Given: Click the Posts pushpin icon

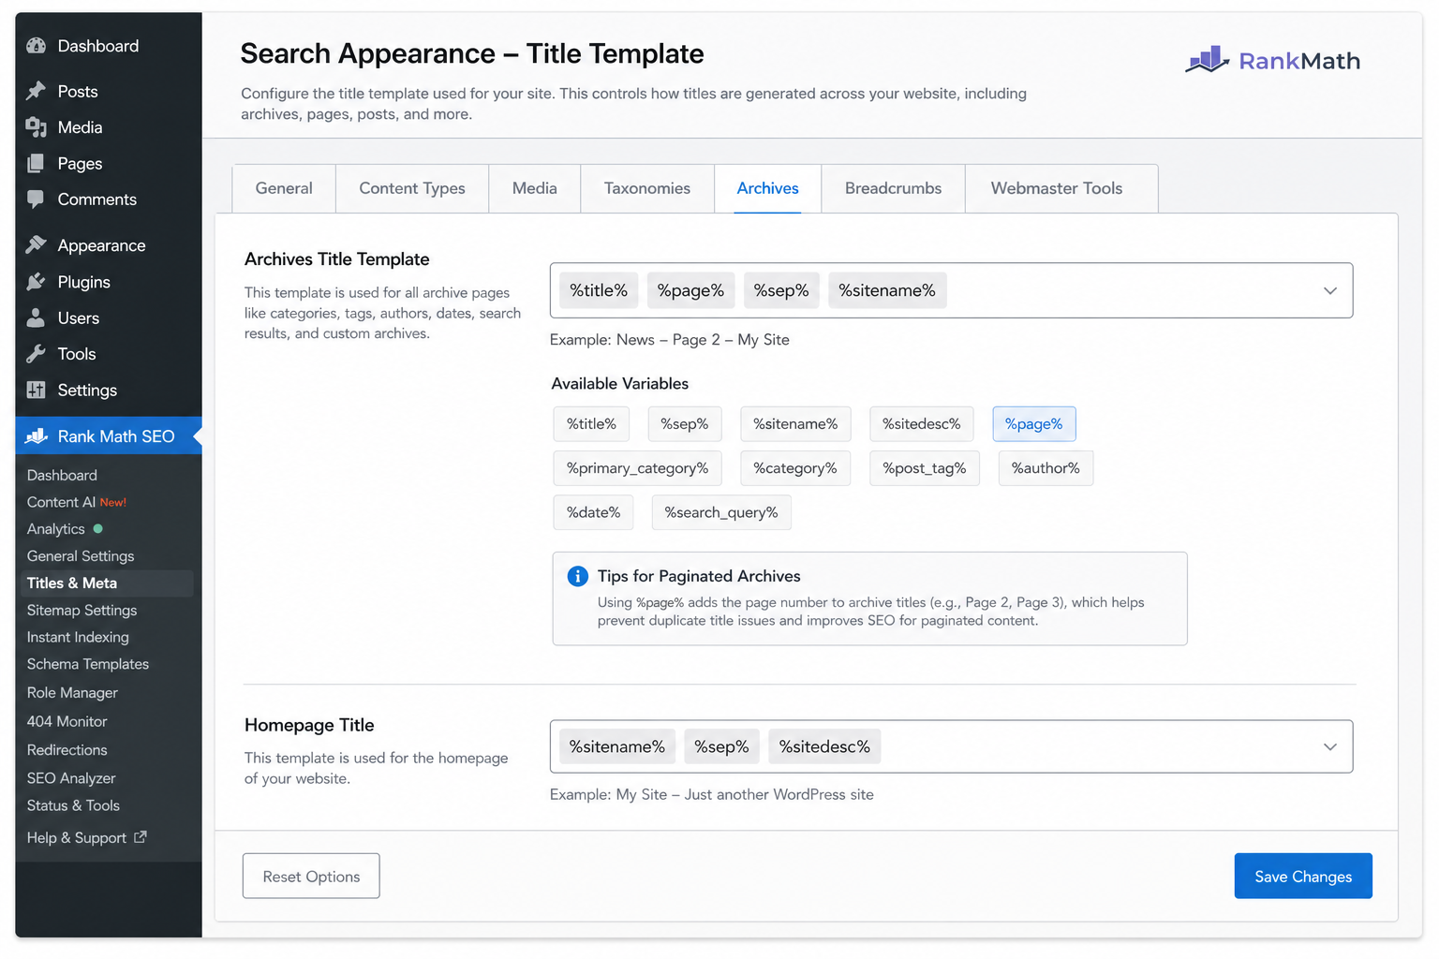Looking at the screenshot, I should [37, 91].
